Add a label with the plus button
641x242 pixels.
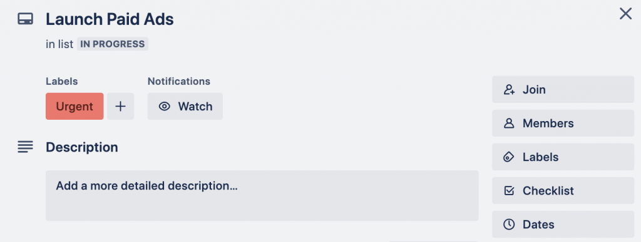pos(121,106)
